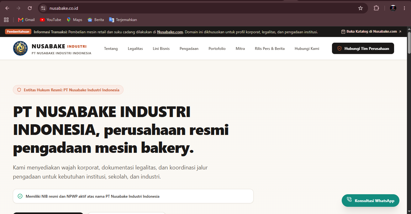
Task: Click the NUSABAKE INDUSTRI brand name text
Action: click(x=59, y=46)
